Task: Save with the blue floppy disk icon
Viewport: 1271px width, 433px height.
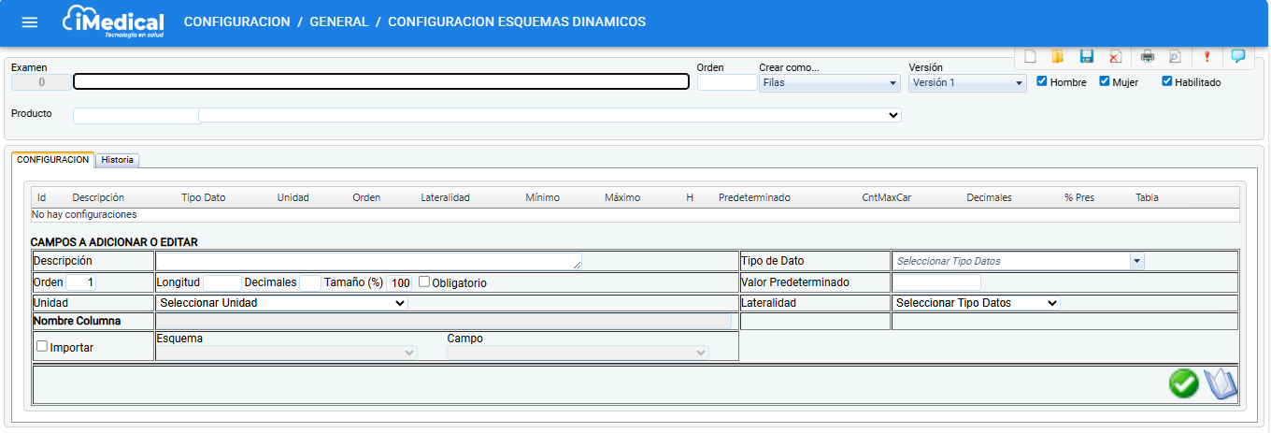Action: pos(1086,56)
